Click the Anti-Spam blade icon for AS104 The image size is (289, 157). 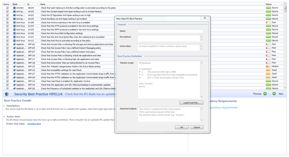click(14, 19)
